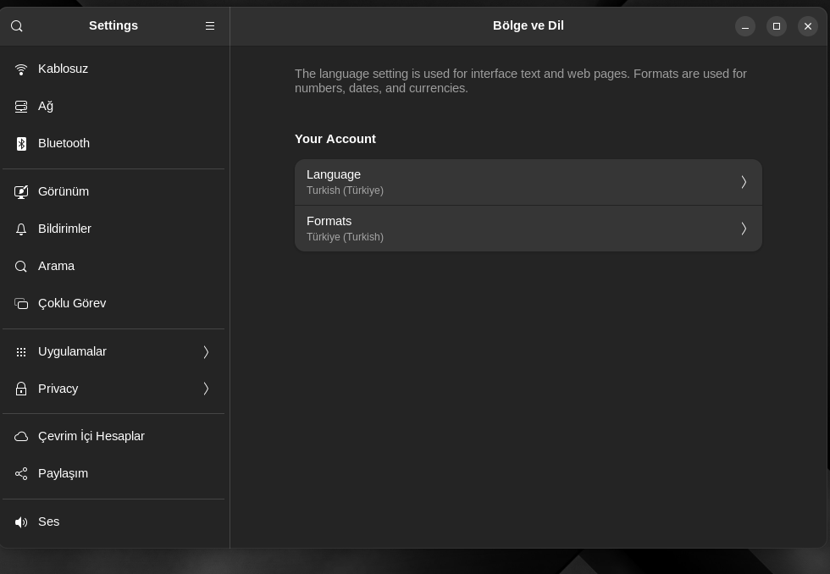This screenshot has width=830, height=574.
Task: Click the Ağ network icon
Action: coord(21,107)
